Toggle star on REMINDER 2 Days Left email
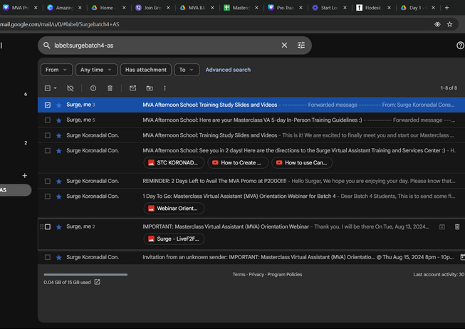Viewport: 465px width, 329px height. (x=58, y=182)
